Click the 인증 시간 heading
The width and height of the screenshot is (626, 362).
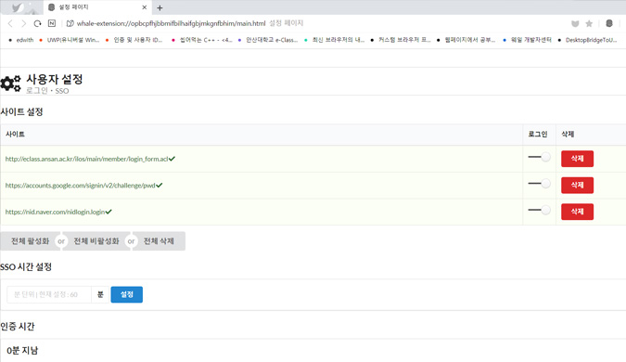[18, 327]
